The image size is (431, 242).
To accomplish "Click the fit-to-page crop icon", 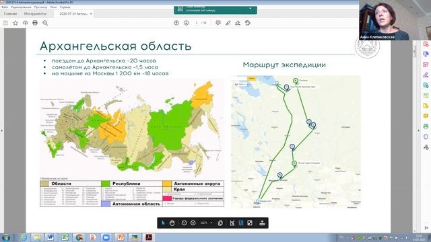I will pyautogui.click(x=232, y=223).
